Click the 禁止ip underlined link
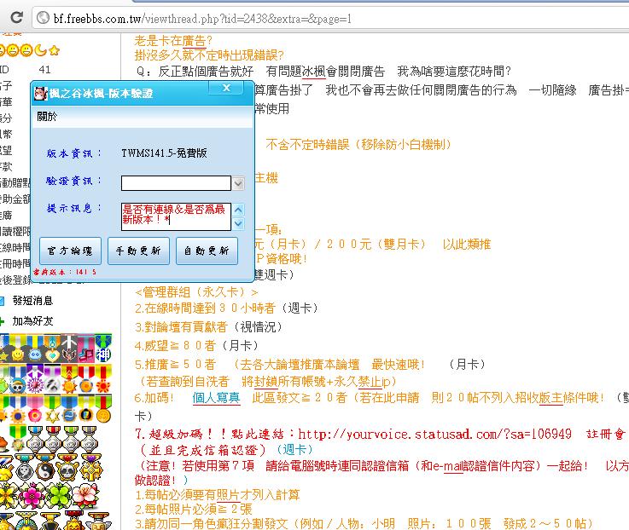This screenshot has width=629, height=530. point(374,382)
